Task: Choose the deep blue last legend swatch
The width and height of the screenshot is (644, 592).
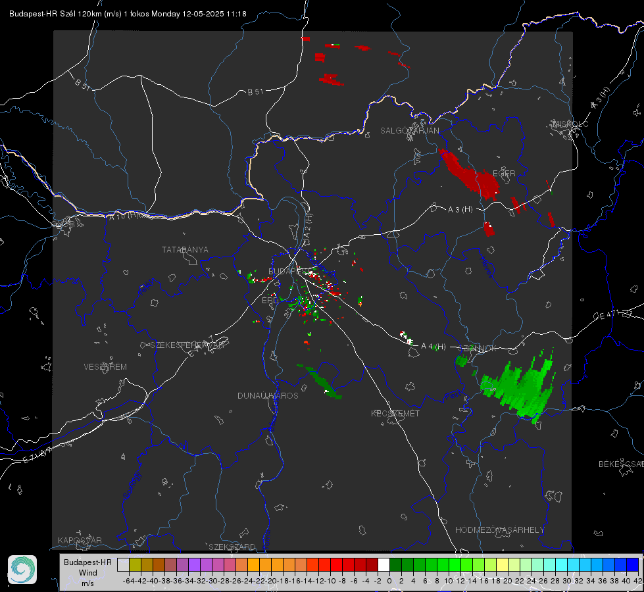Action: 633,564
